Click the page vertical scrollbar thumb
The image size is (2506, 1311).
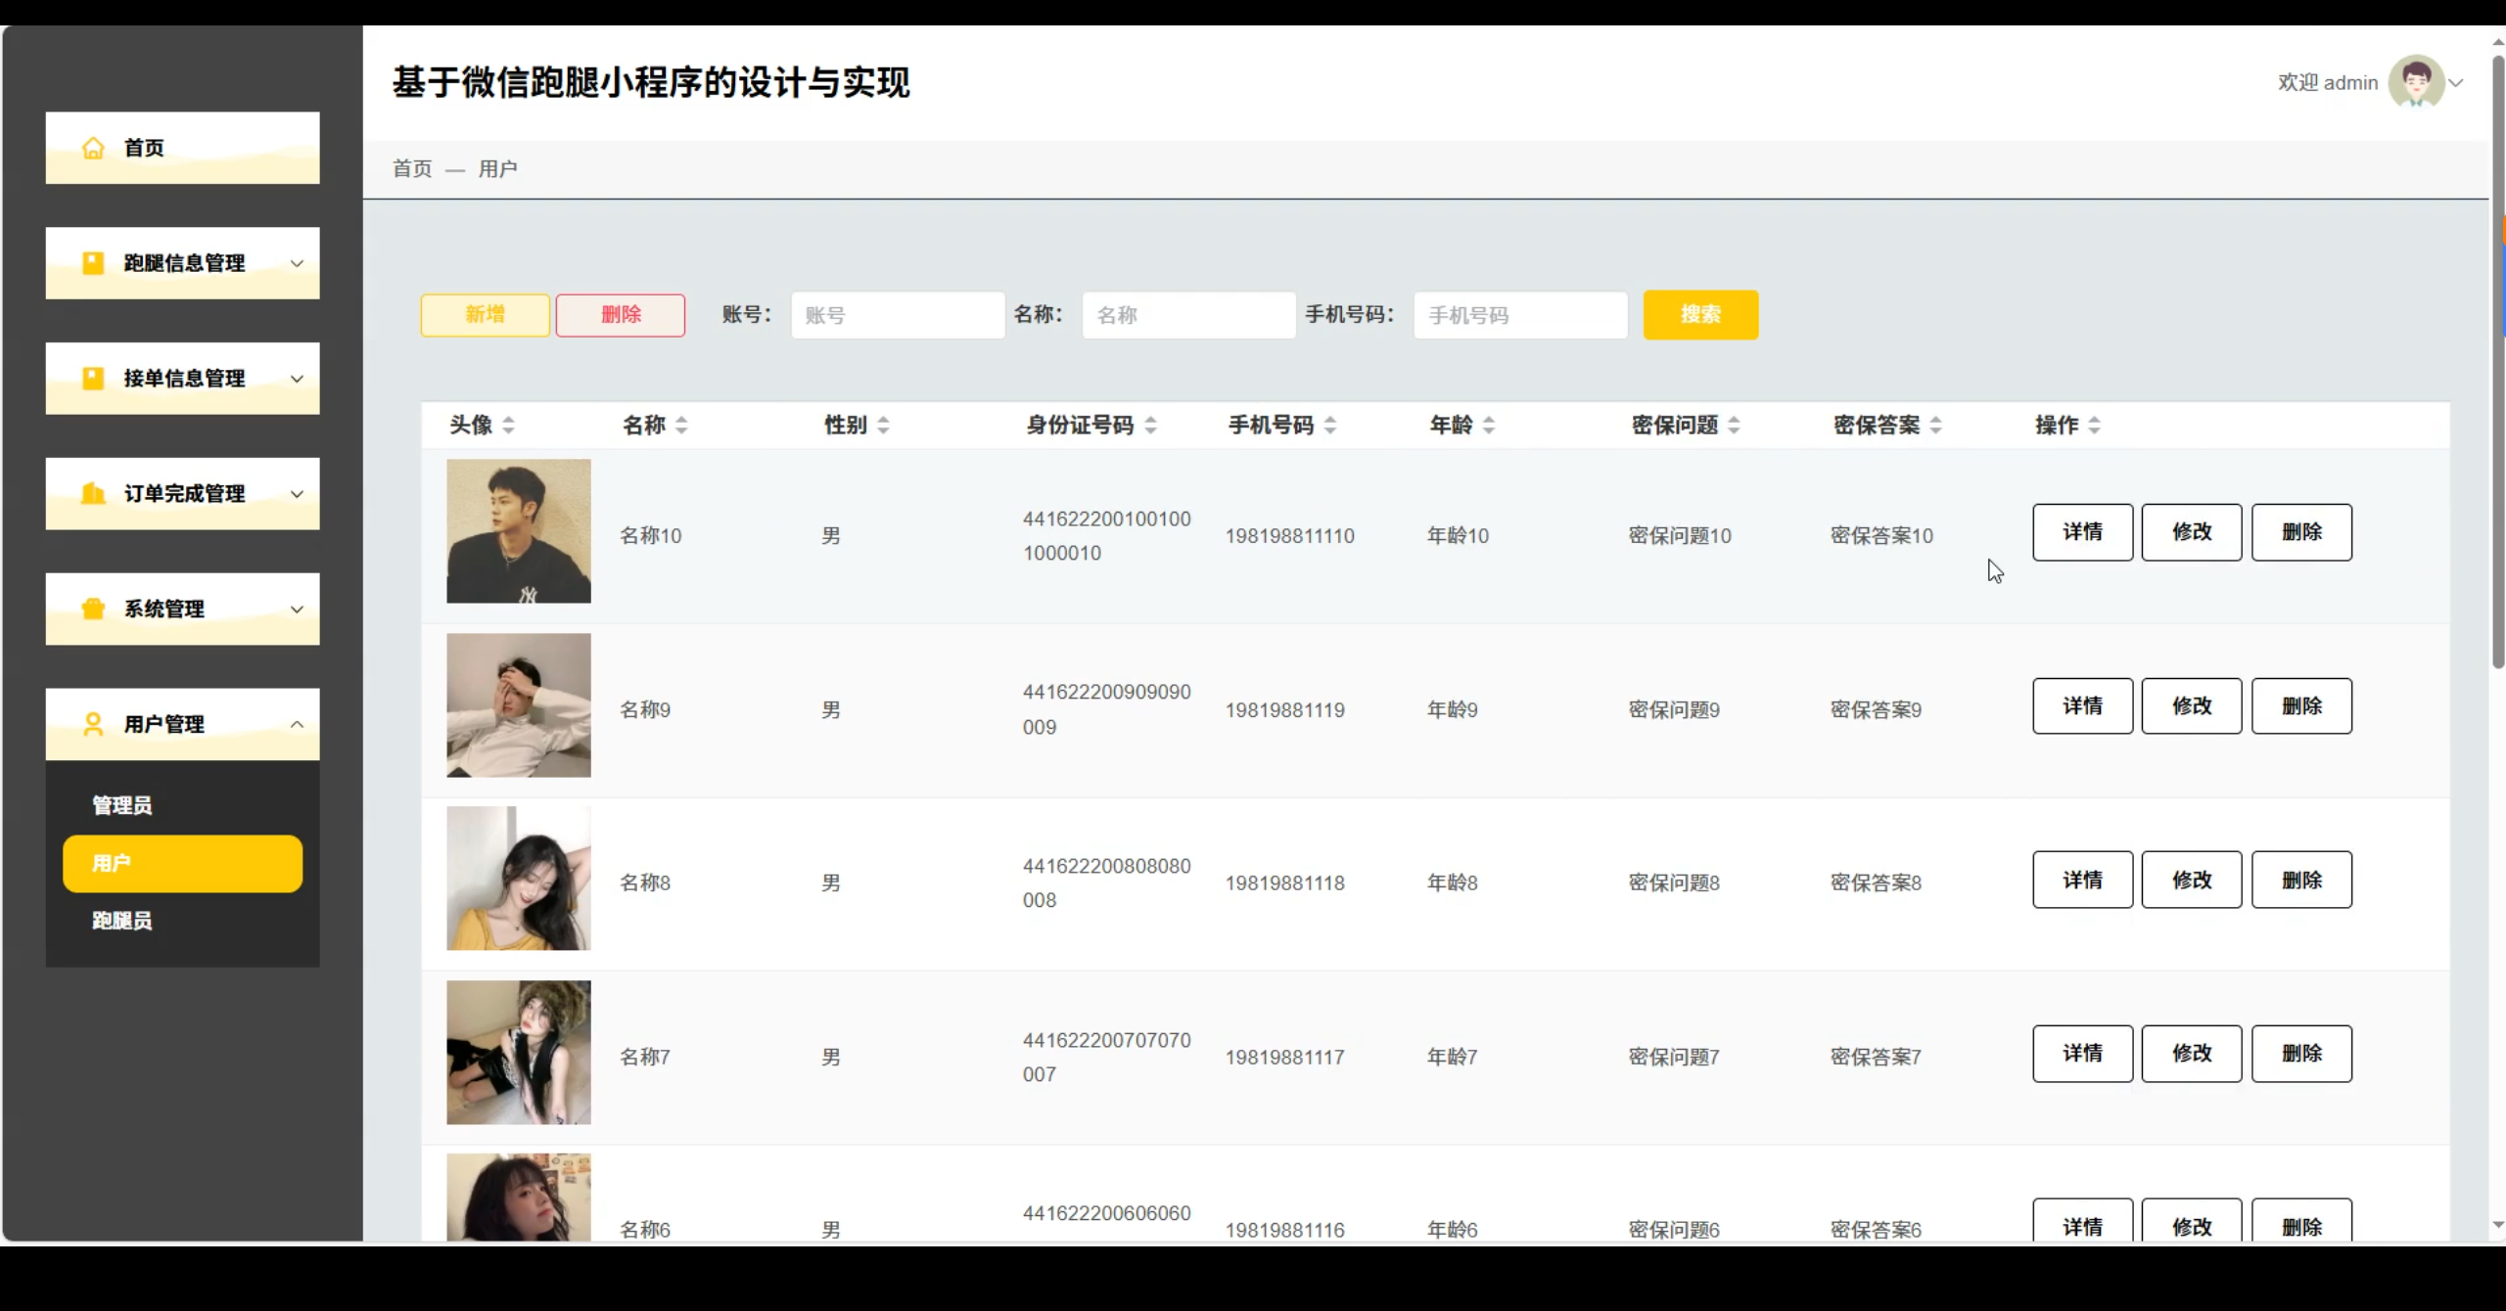pyautogui.click(x=2497, y=362)
